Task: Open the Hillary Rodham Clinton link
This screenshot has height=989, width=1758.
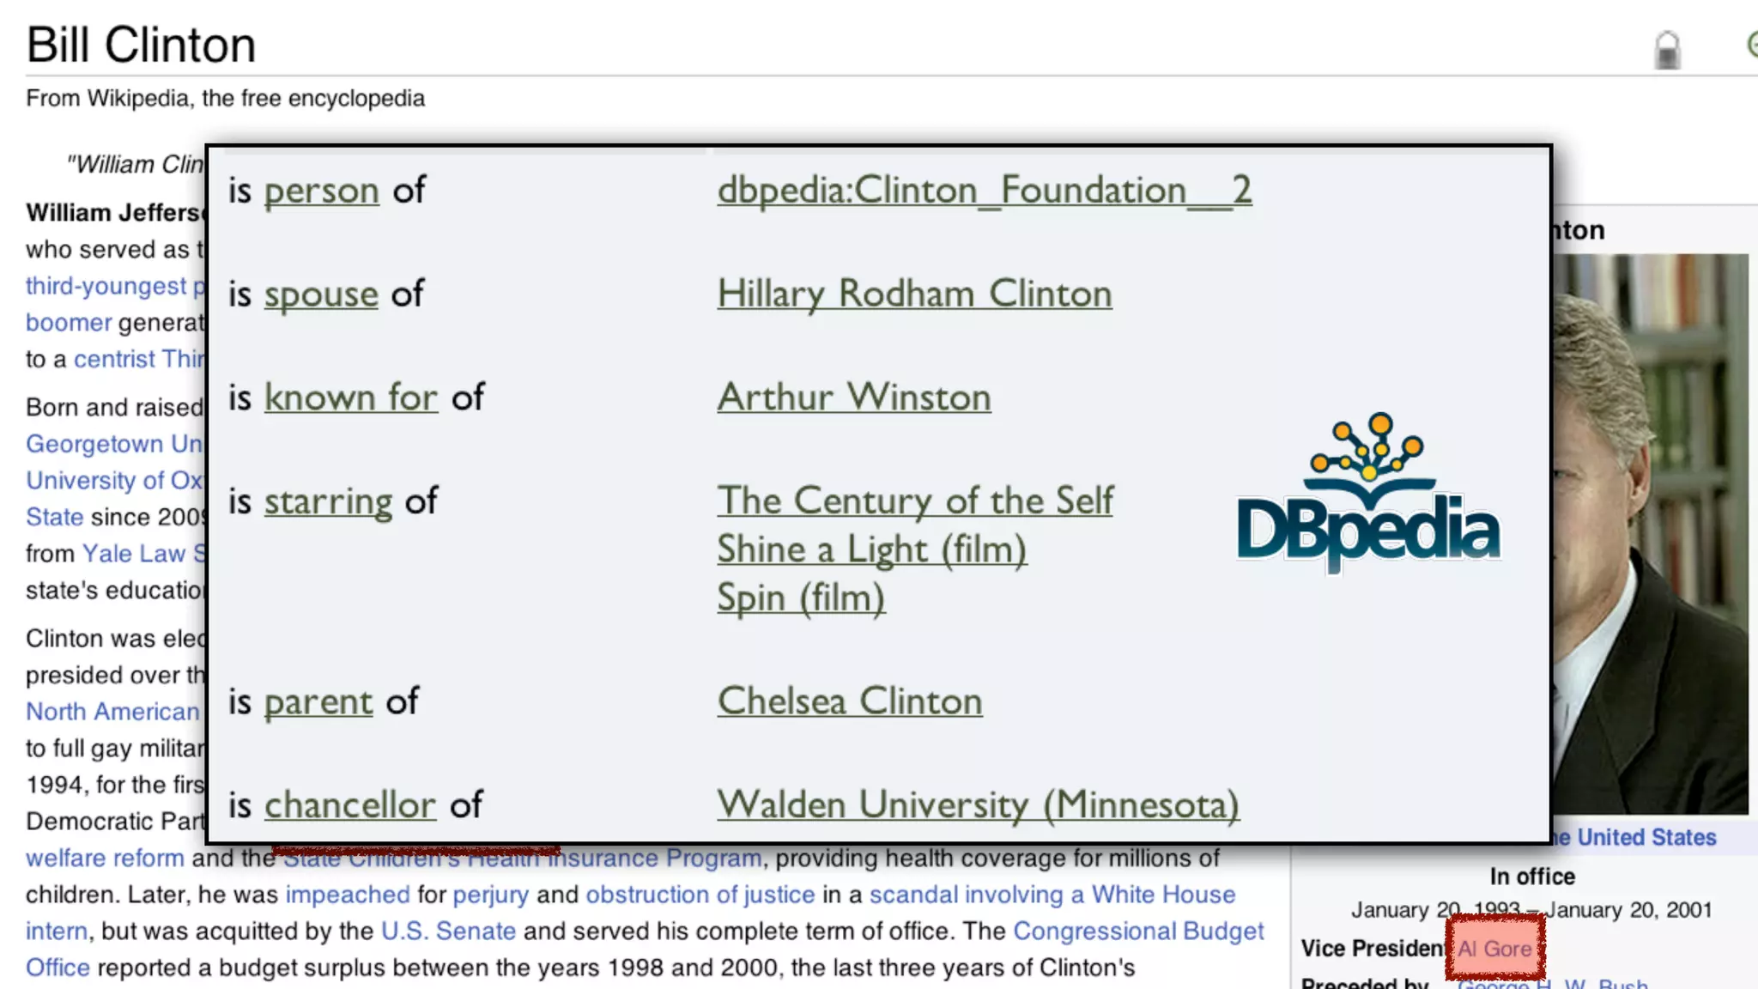Action: (x=914, y=294)
